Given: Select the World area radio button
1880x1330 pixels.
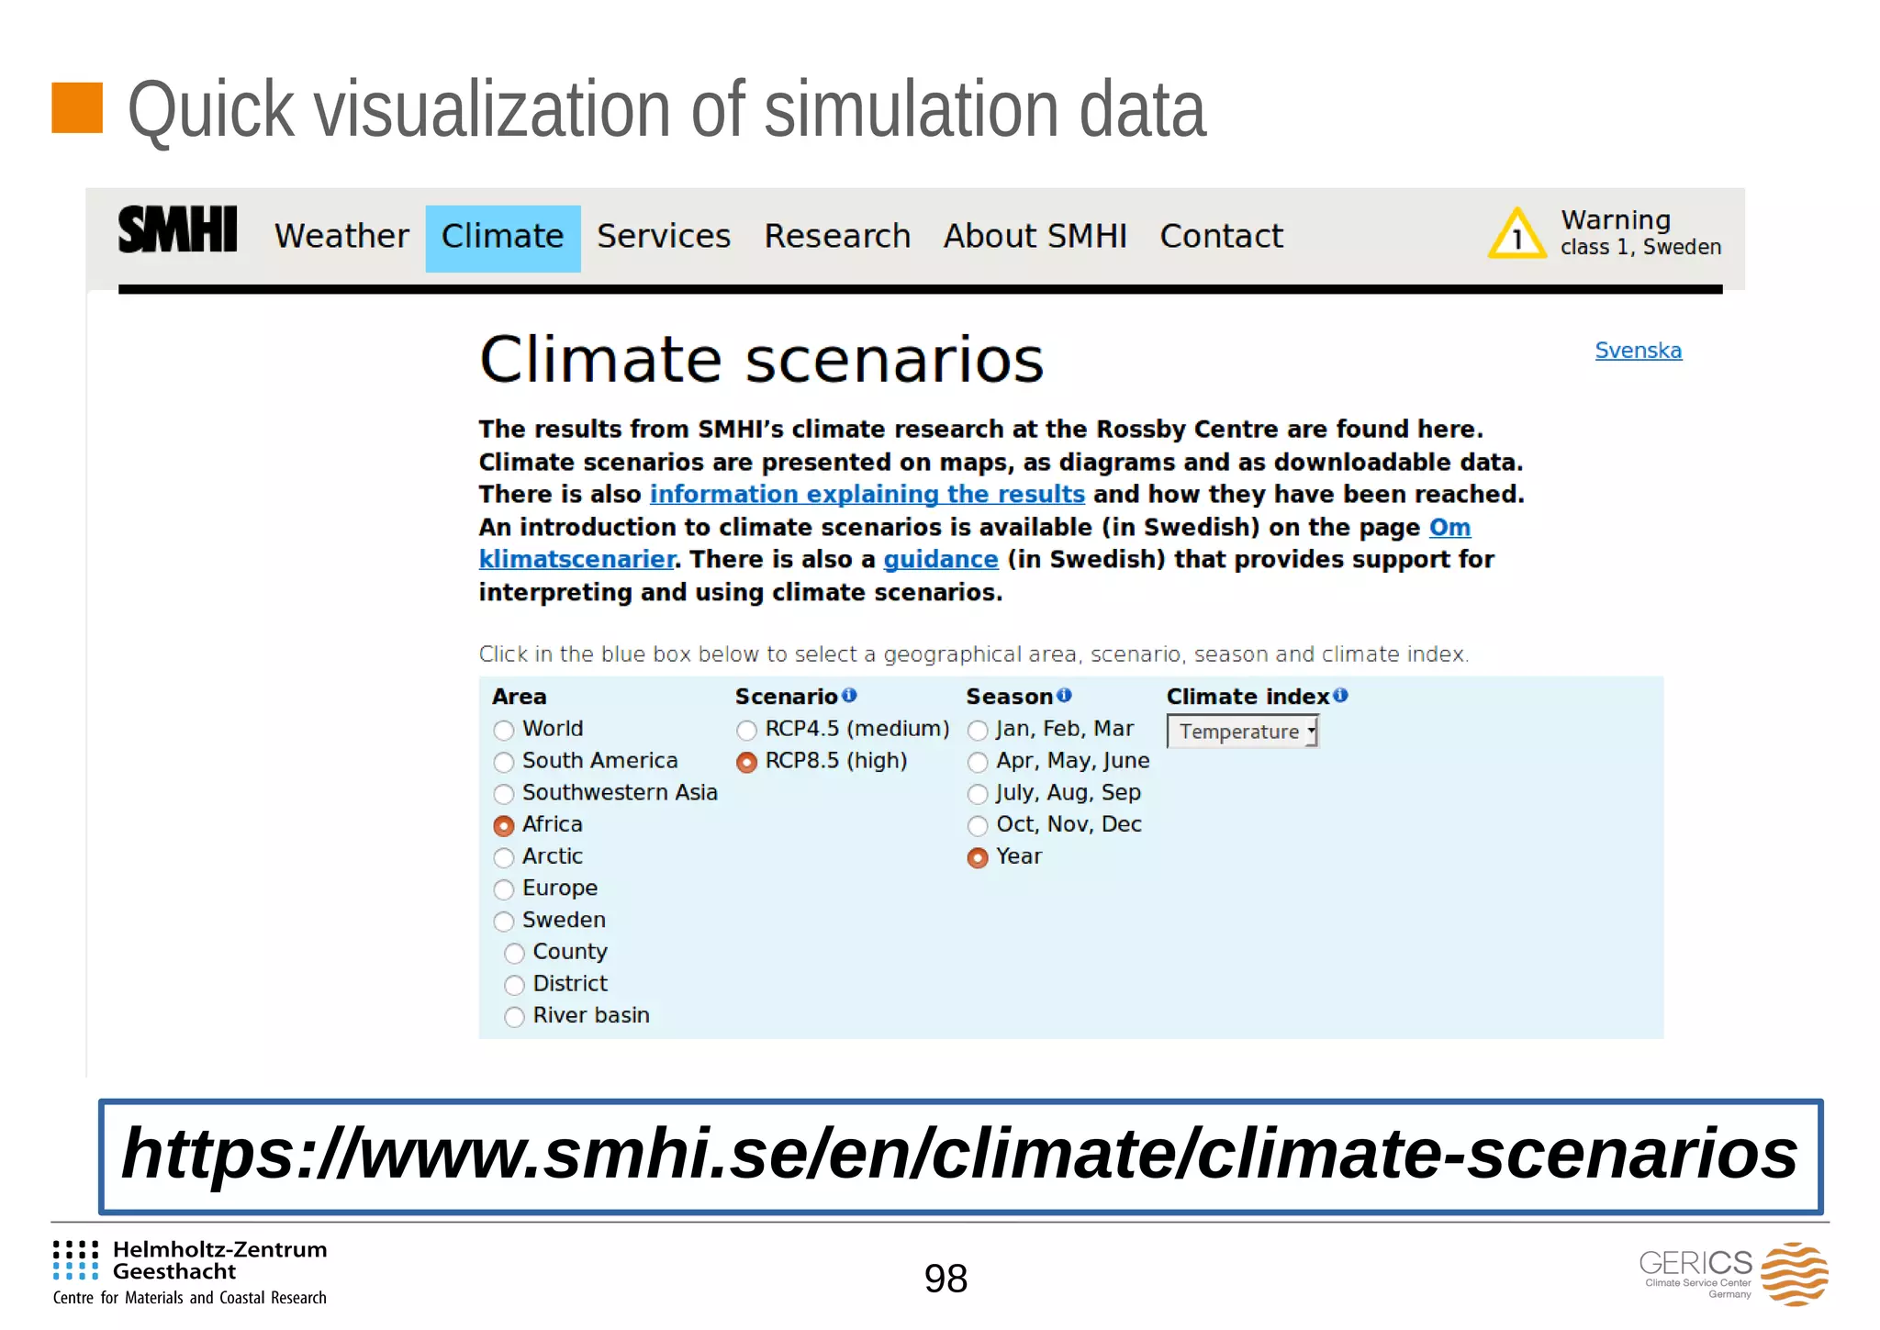Looking at the screenshot, I should pyautogui.click(x=504, y=731).
